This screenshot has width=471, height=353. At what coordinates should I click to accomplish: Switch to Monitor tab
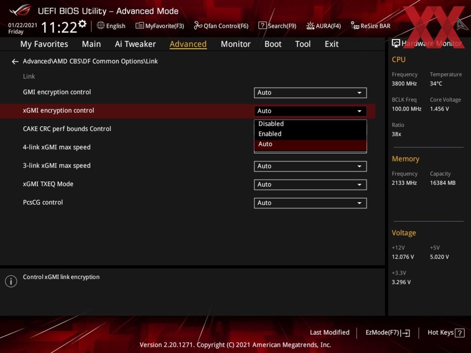point(235,44)
